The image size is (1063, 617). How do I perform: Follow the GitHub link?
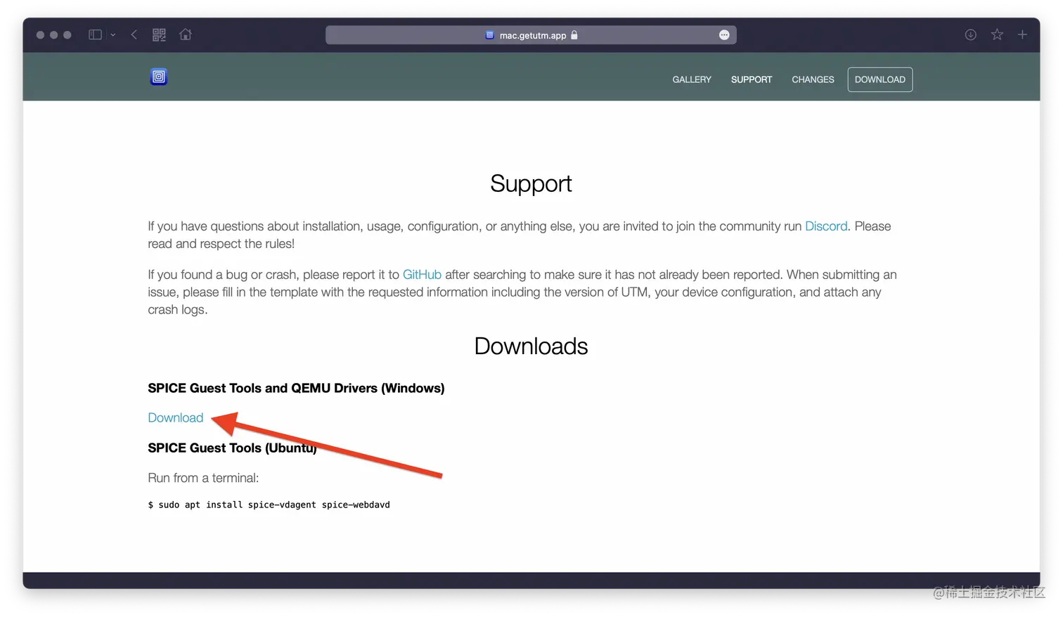(422, 275)
